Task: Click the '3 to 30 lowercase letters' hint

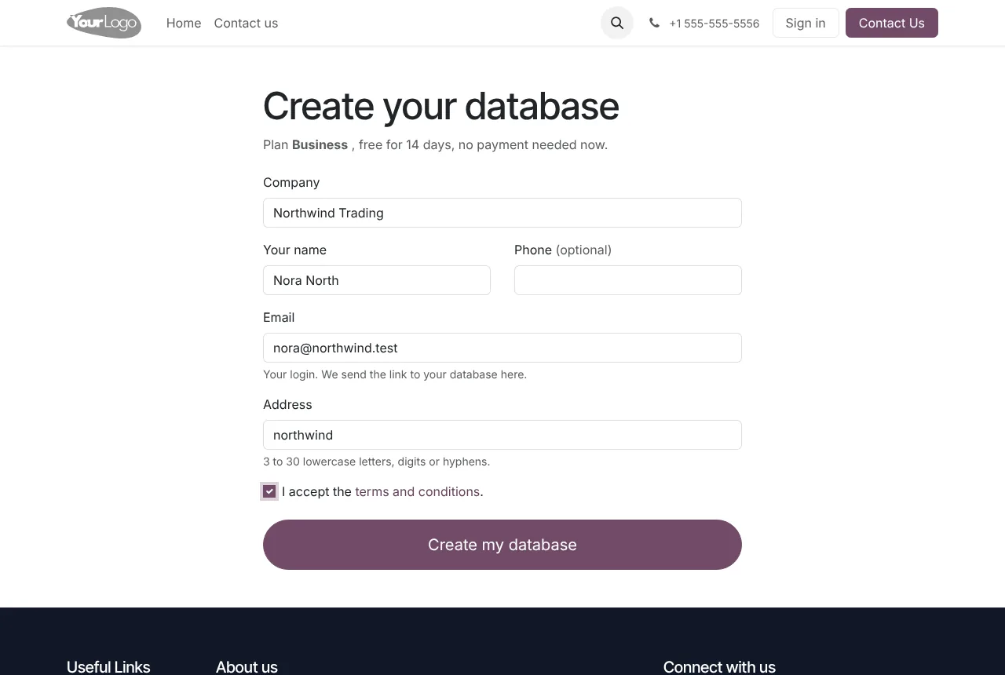Action: (376, 462)
